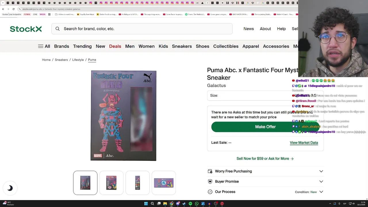Open the Apparel category menu
Viewport: 368px width, 207px height.
[251, 46]
